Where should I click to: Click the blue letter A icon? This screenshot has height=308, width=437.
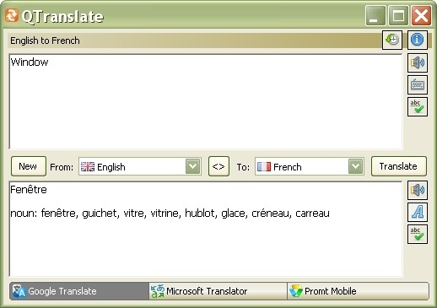418,212
